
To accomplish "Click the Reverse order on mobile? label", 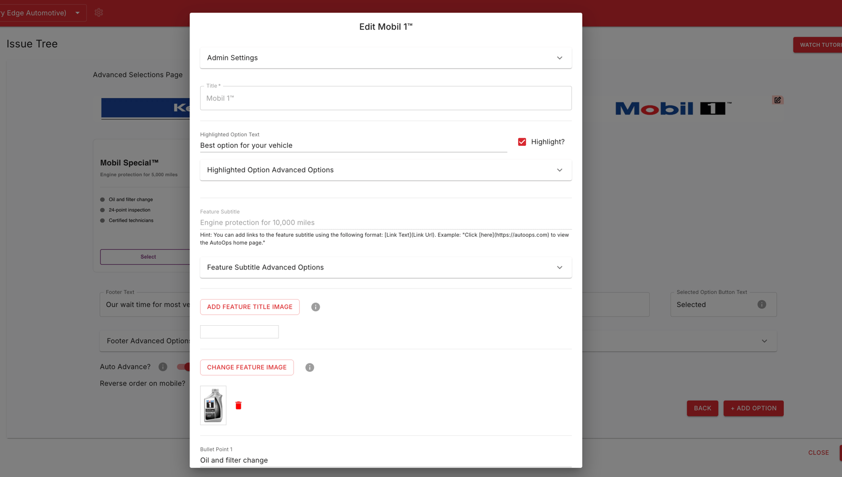I will coord(142,384).
